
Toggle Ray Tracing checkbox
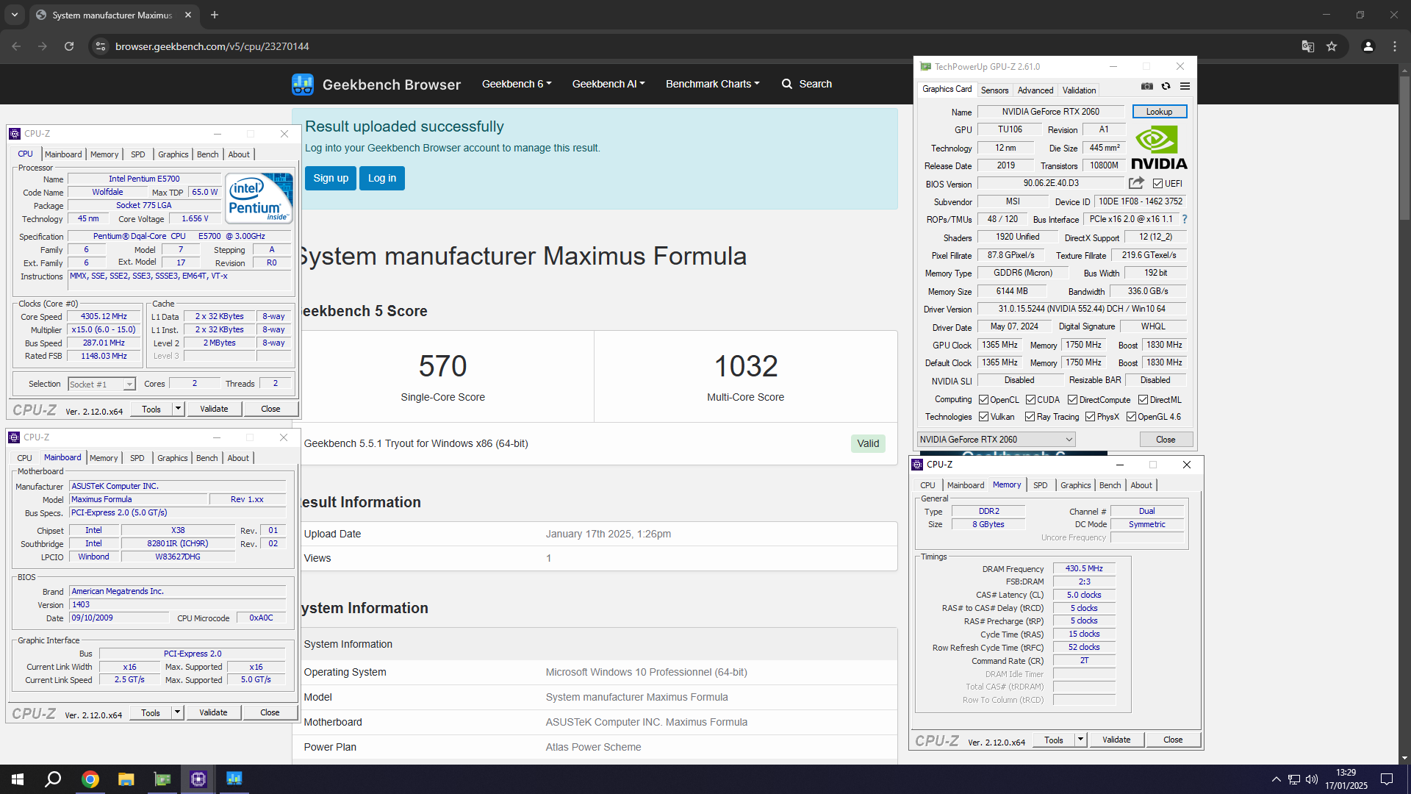[x=1030, y=417]
